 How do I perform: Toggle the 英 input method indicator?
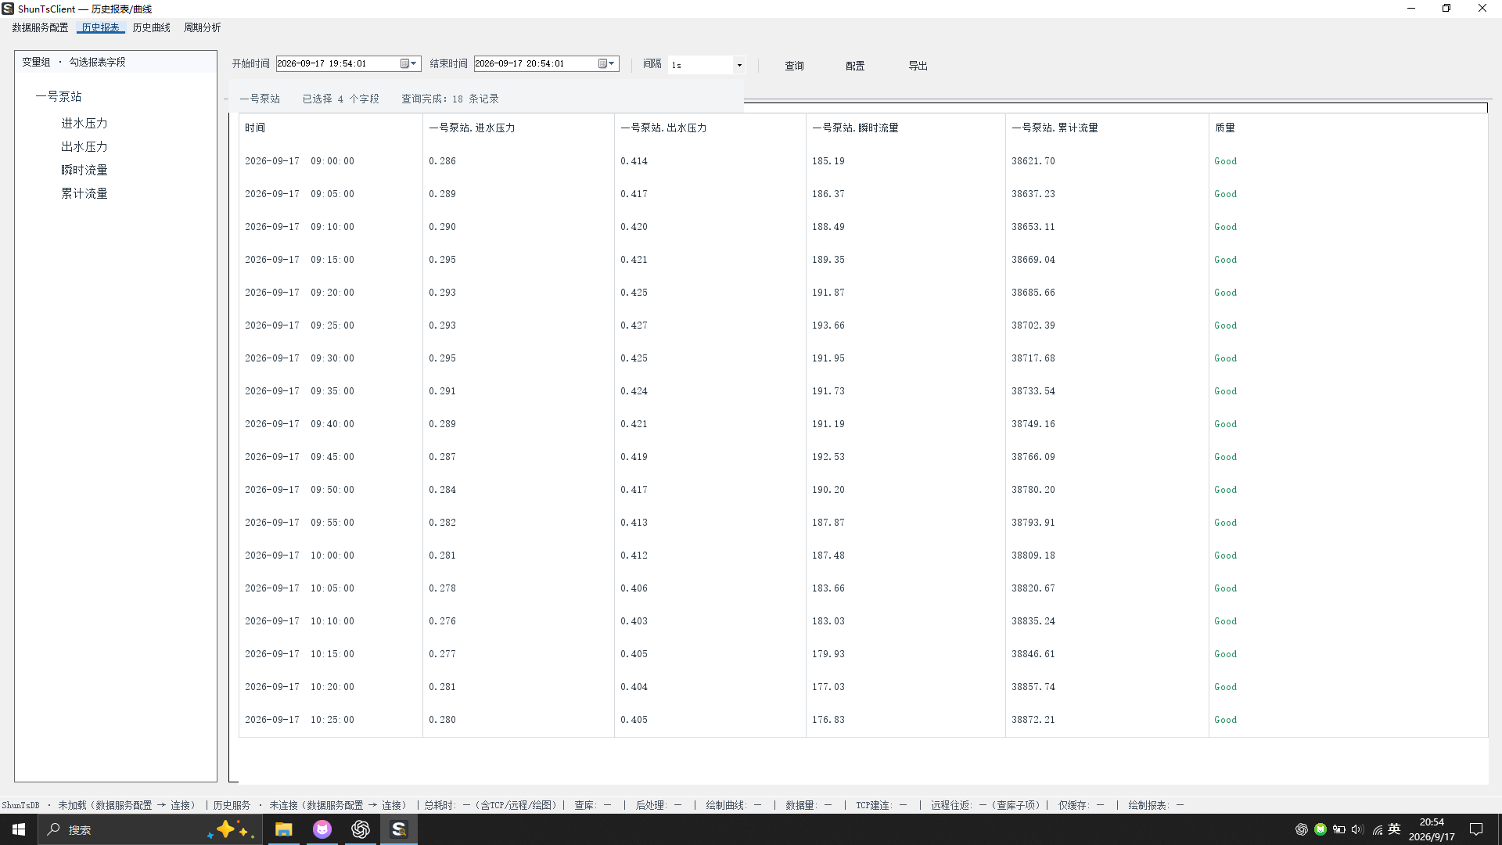point(1394,829)
